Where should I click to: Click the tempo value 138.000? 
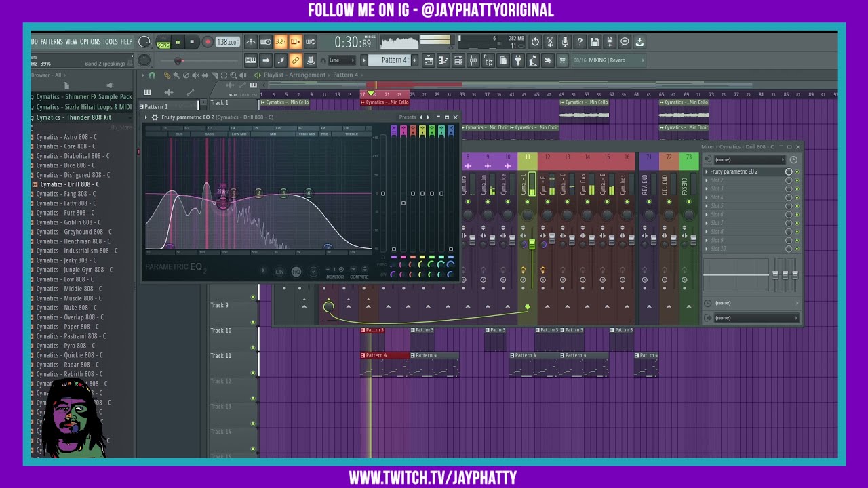(x=226, y=42)
